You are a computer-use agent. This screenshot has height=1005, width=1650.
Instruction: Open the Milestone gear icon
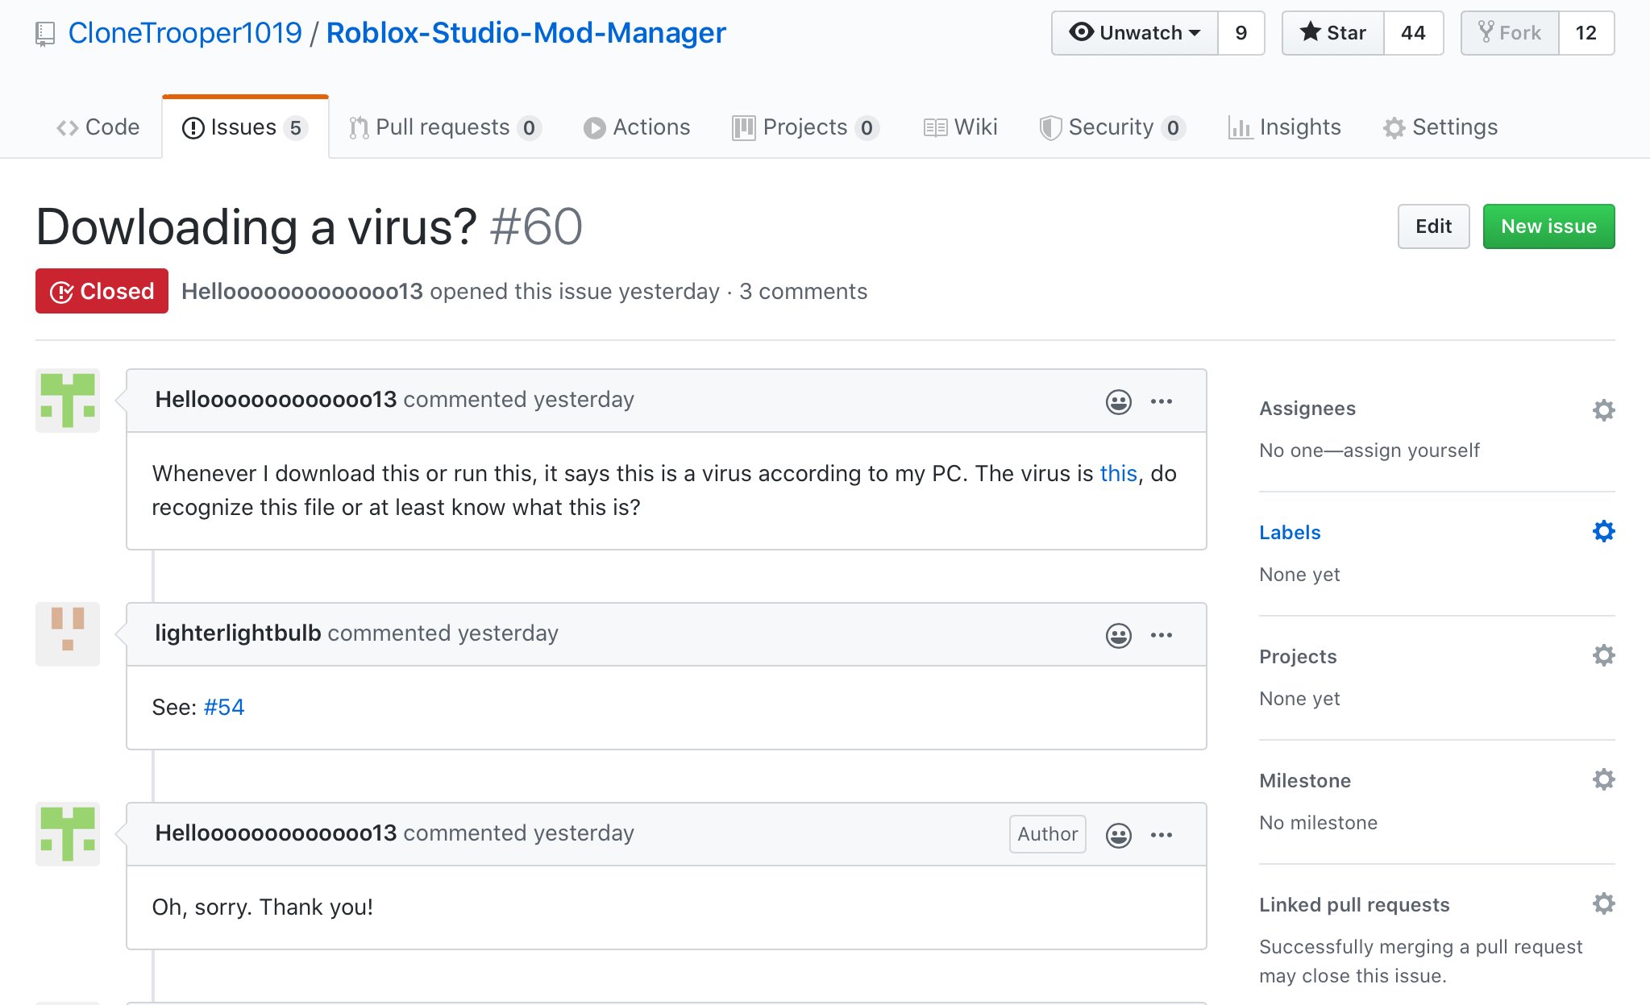pyautogui.click(x=1603, y=779)
